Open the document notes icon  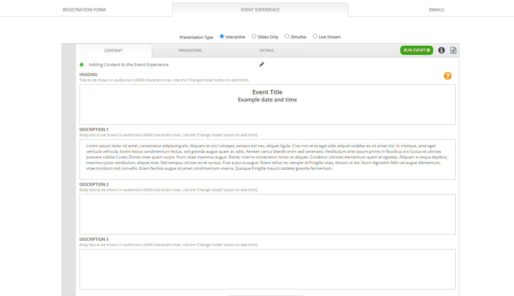click(453, 50)
